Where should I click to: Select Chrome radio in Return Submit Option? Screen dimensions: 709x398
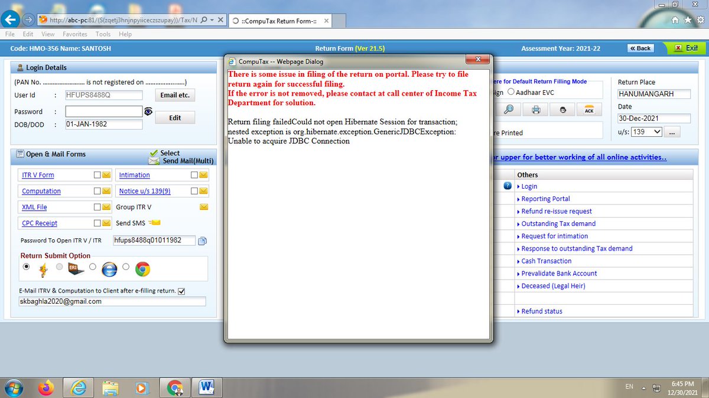[126, 267]
